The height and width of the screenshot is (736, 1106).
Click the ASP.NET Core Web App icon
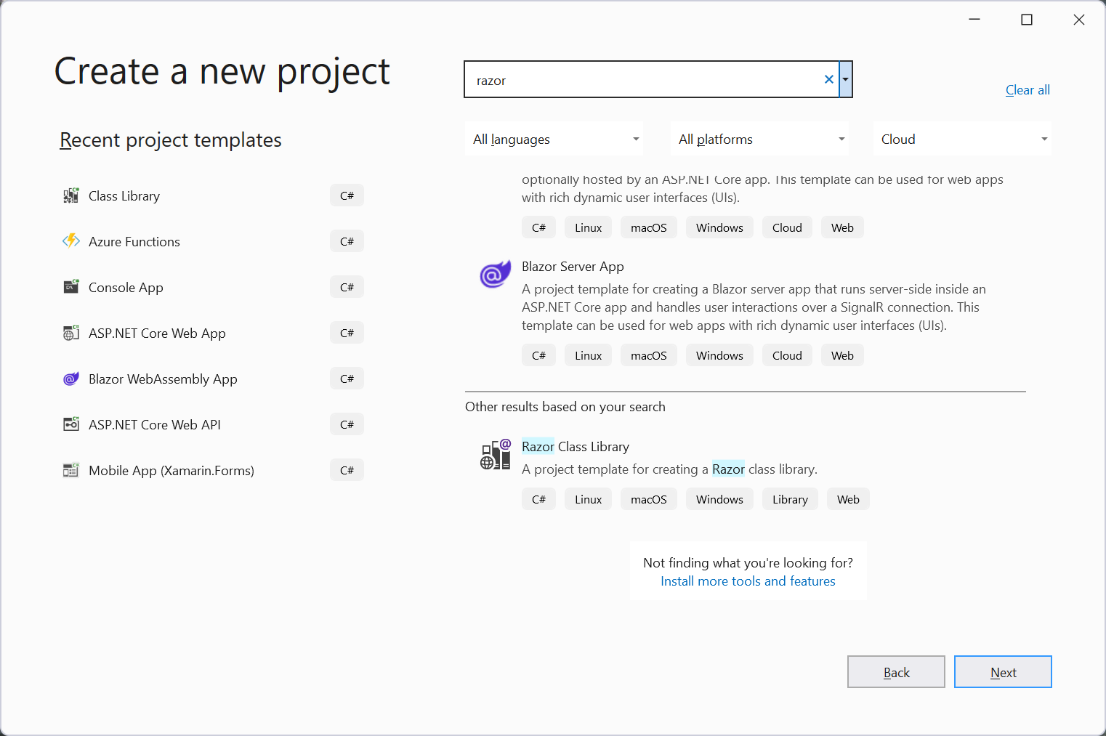pyautogui.click(x=70, y=332)
